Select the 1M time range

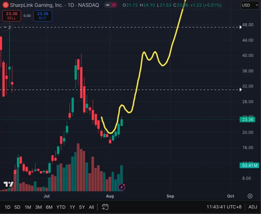[x=28, y=207]
